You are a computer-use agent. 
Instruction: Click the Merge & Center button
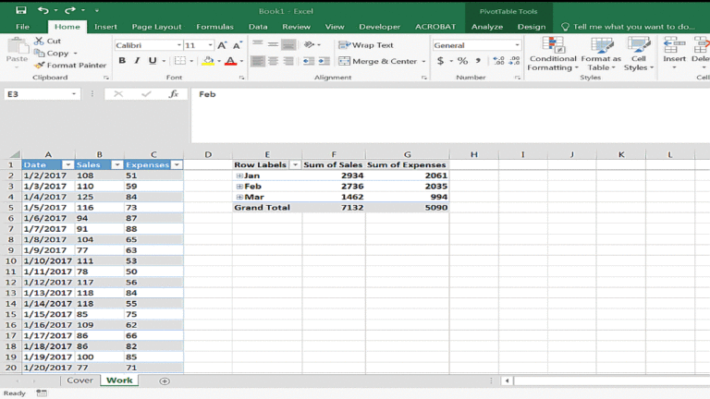pos(378,61)
